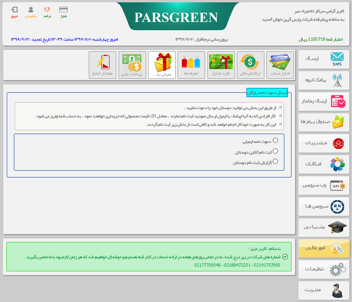Click the هشدار اعتبار credit alert battery icon
Screen dimensions: 352x302
(103, 65)
